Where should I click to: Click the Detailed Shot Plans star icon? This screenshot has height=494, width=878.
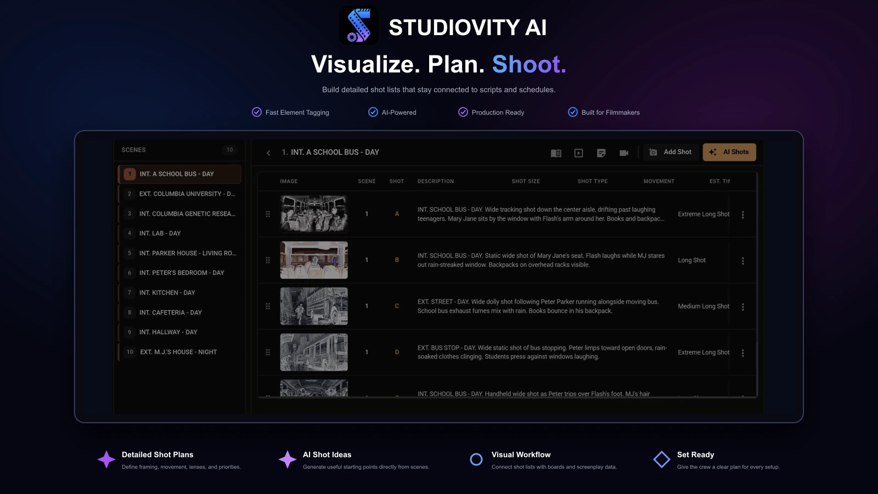pyautogui.click(x=106, y=459)
